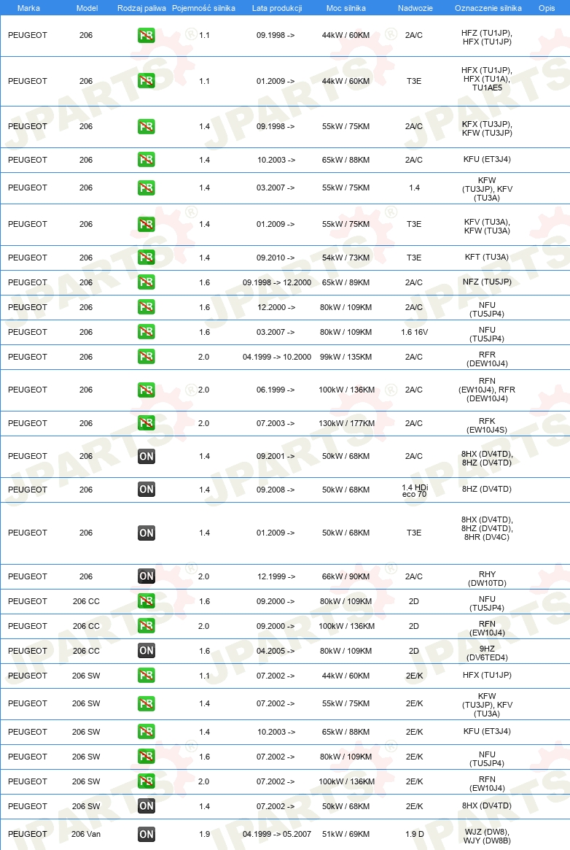The width and height of the screenshot is (570, 850).
Task: Click engine capacity '1.9' cell
Action: pos(204,834)
